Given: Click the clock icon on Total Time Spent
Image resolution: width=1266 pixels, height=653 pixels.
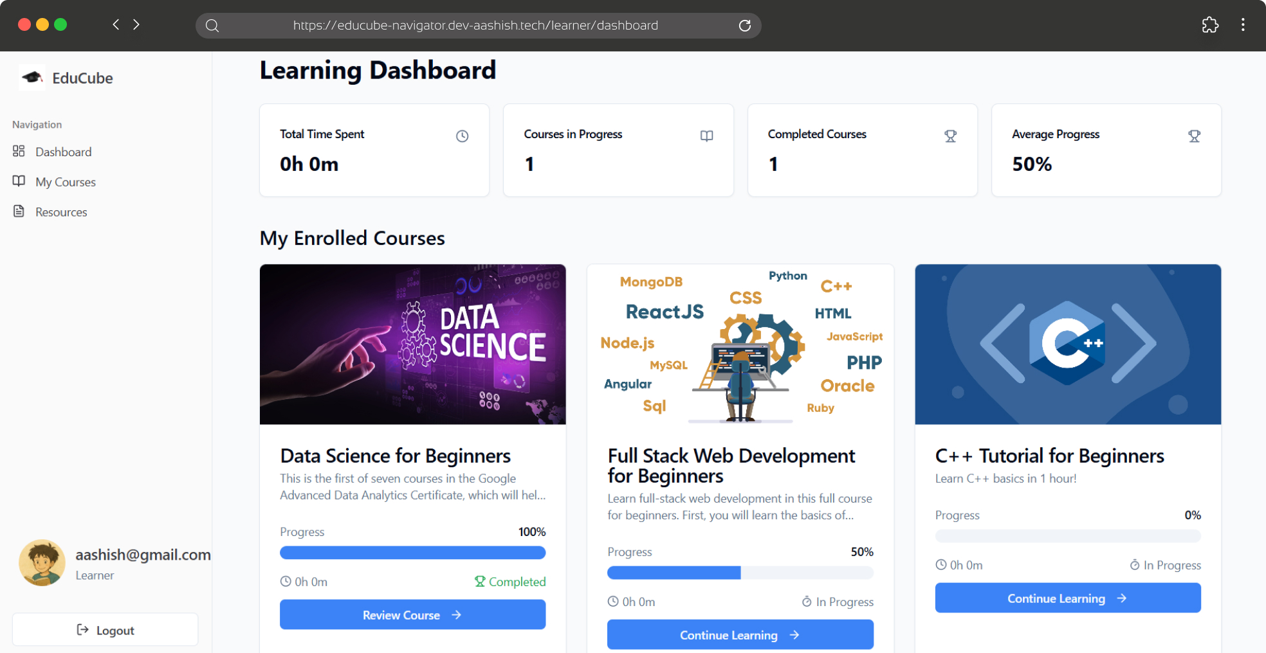Looking at the screenshot, I should tap(462, 136).
